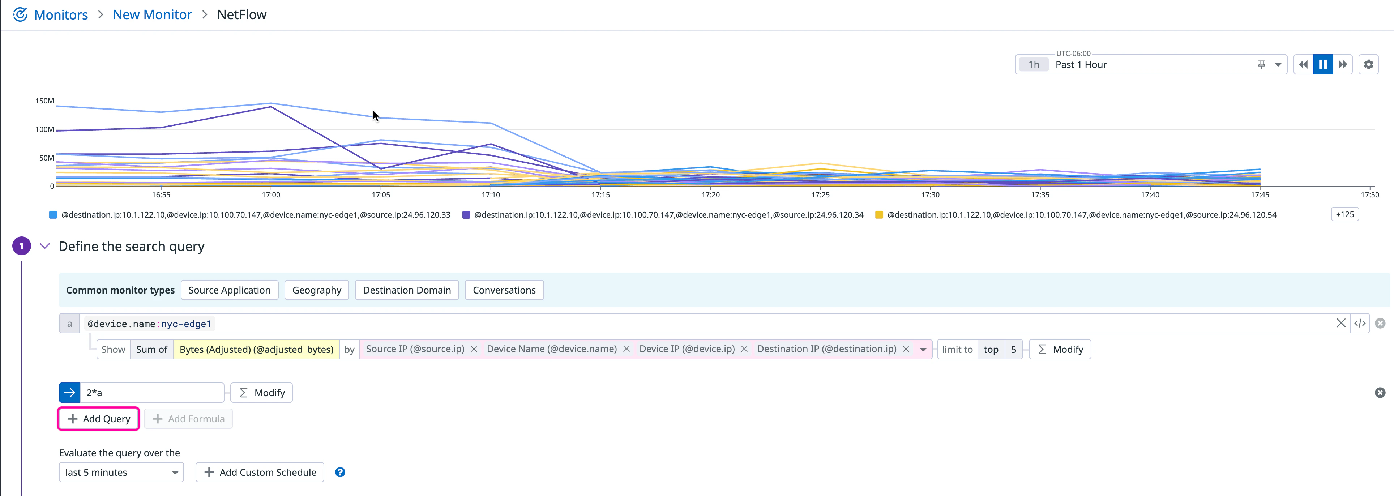
Task: Remove the Destination IP grouping tag
Action: [906, 349]
